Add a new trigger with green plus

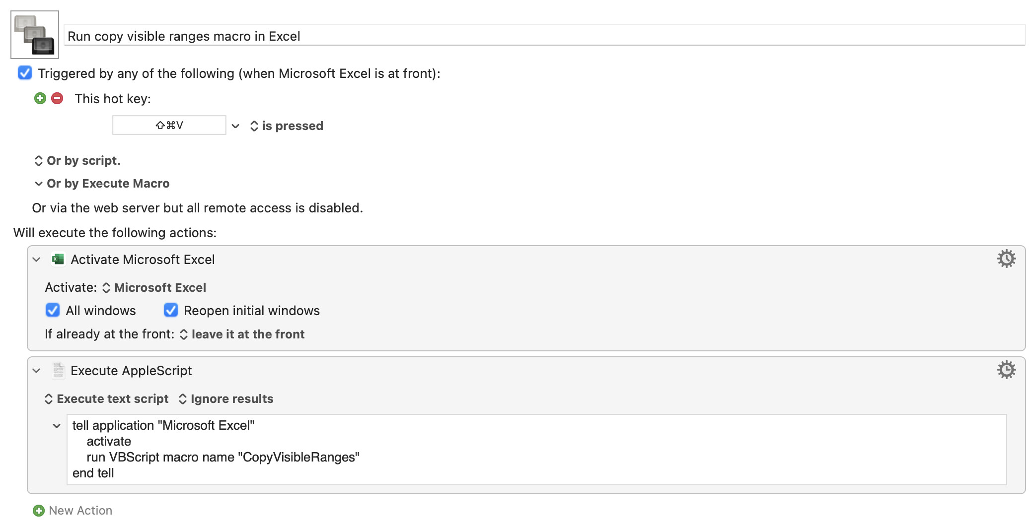click(x=40, y=98)
